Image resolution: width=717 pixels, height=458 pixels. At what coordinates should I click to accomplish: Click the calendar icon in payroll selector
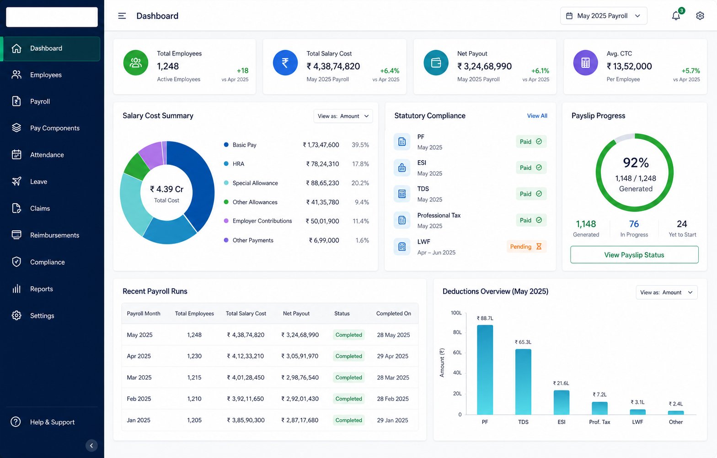point(569,16)
